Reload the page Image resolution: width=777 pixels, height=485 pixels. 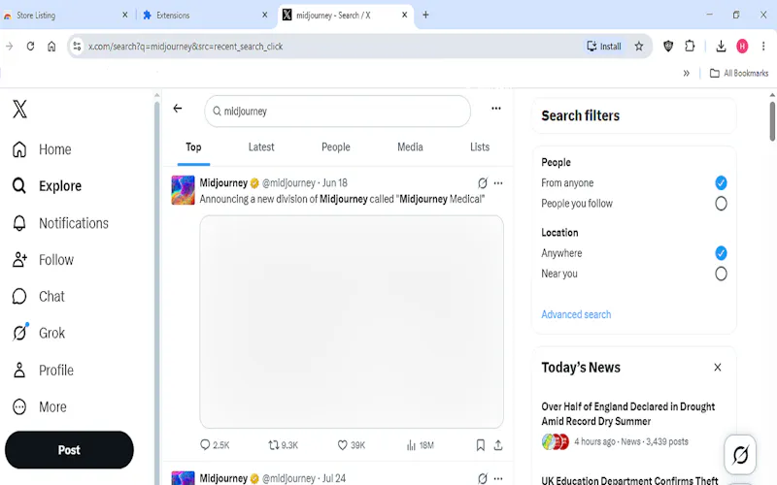pyautogui.click(x=30, y=46)
